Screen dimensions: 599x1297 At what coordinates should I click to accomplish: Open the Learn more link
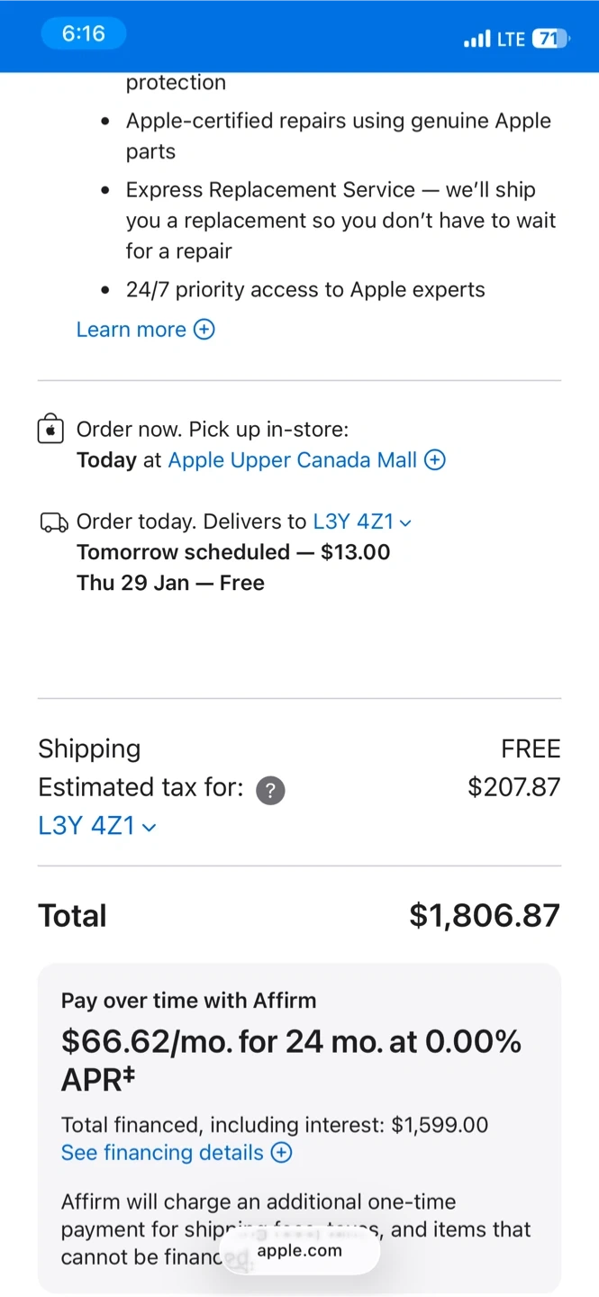pos(131,330)
